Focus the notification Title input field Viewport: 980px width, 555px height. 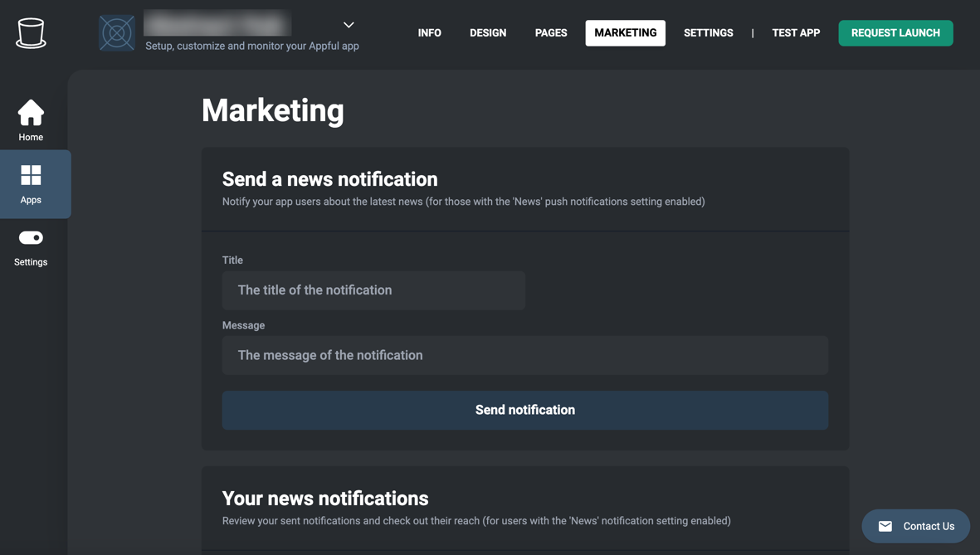click(x=373, y=290)
